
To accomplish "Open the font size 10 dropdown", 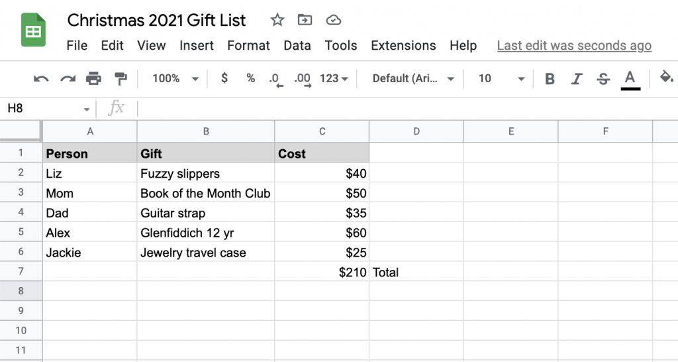I will tap(502, 78).
